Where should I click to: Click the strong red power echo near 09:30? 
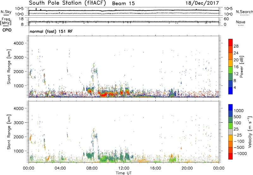(x=104, y=94)
